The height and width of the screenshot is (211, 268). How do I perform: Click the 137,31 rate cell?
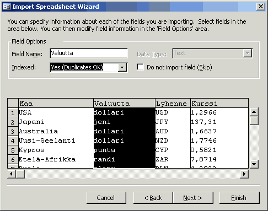click(x=219, y=122)
